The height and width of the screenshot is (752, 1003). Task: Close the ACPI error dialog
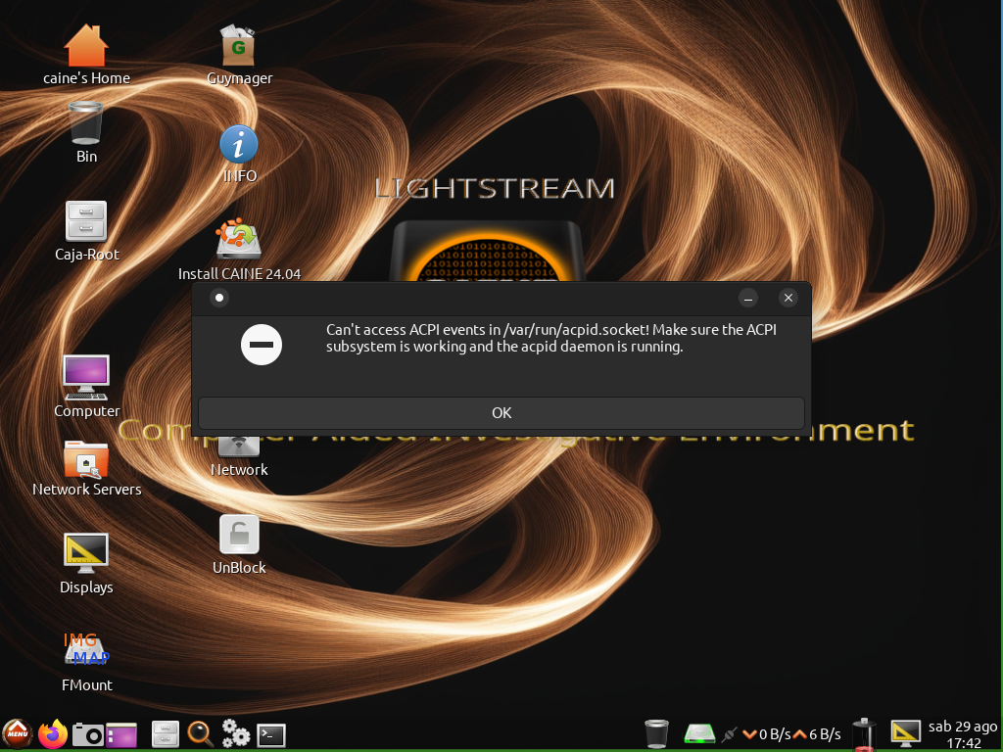coord(788,298)
